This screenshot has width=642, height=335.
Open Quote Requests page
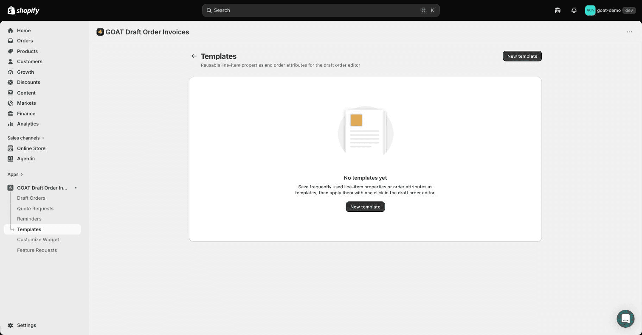(35, 209)
